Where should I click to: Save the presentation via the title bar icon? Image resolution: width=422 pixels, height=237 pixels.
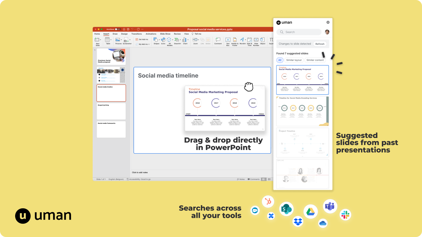pyautogui.click(x=128, y=29)
